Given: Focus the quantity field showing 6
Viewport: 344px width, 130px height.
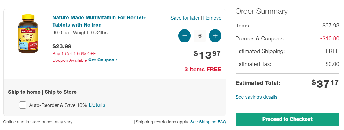Looking at the screenshot, I should coord(200,36).
